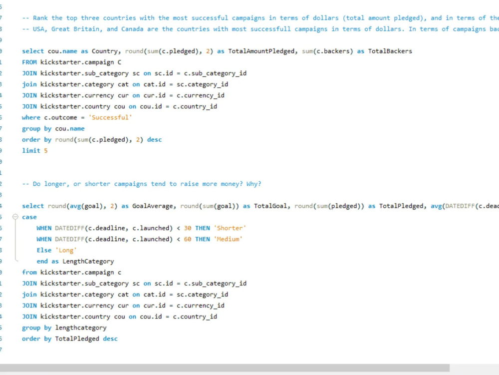Click 'from kickstarter.campaign c' lowercase line

click(71, 273)
